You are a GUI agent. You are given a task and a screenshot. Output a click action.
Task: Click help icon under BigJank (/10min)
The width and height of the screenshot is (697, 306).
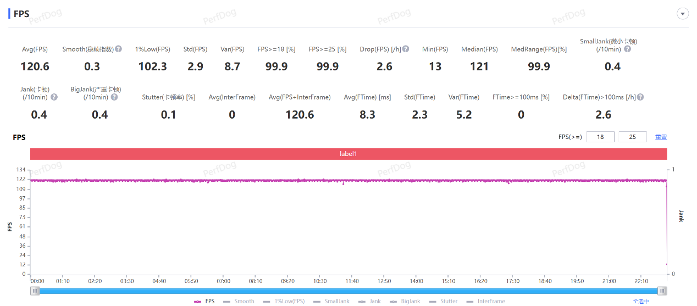tap(114, 97)
